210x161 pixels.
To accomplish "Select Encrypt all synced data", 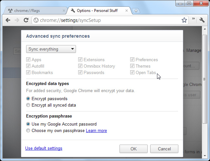I will pyautogui.click(x=28, y=105).
